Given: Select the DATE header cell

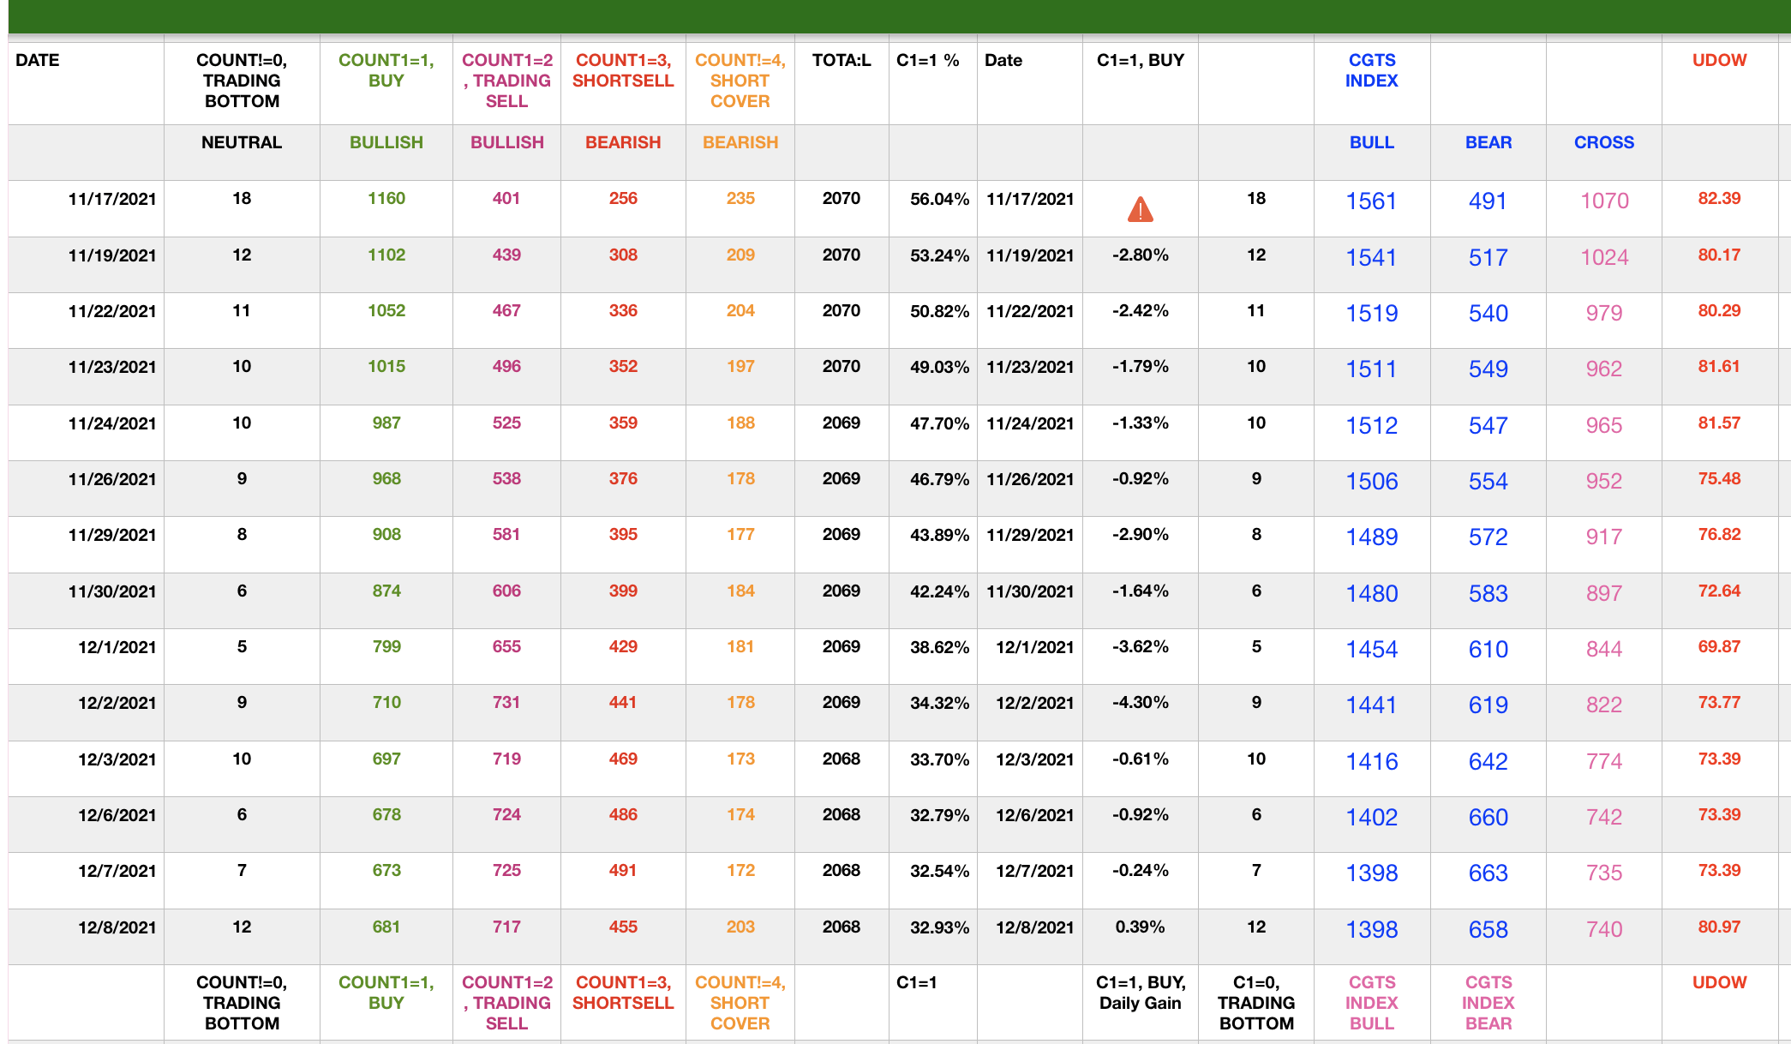Looking at the screenshot, I should pos(38,61).
